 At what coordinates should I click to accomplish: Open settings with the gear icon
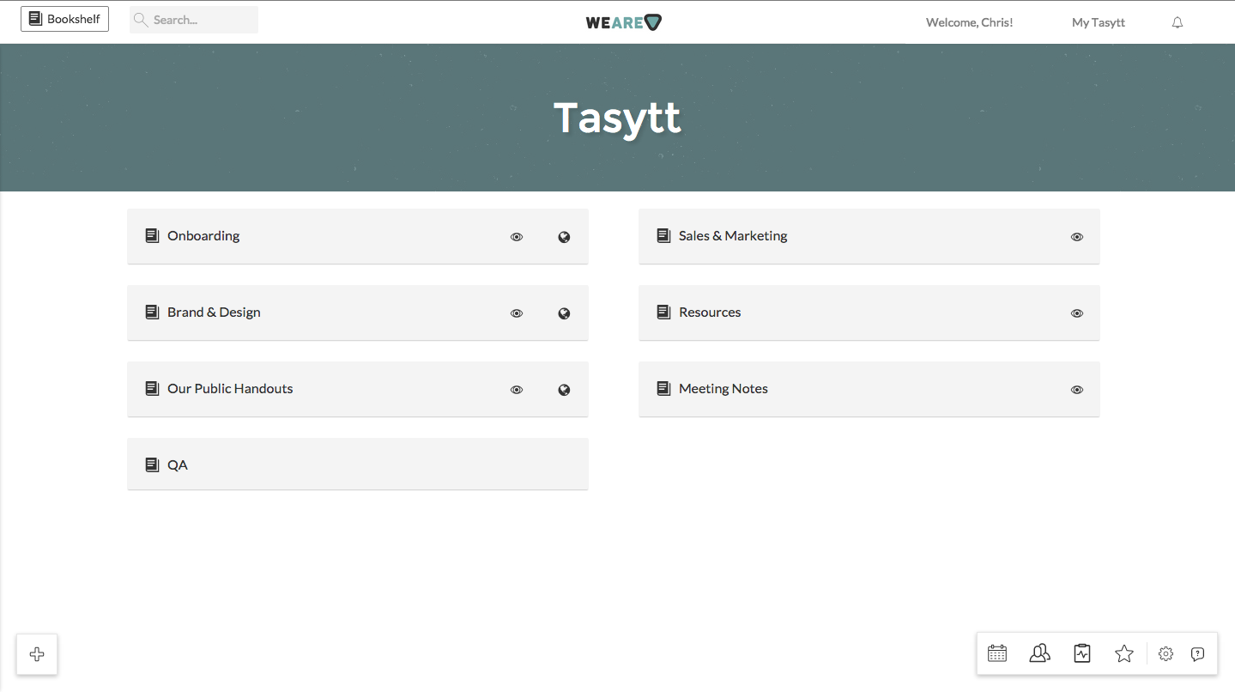tap(1165, 653)
